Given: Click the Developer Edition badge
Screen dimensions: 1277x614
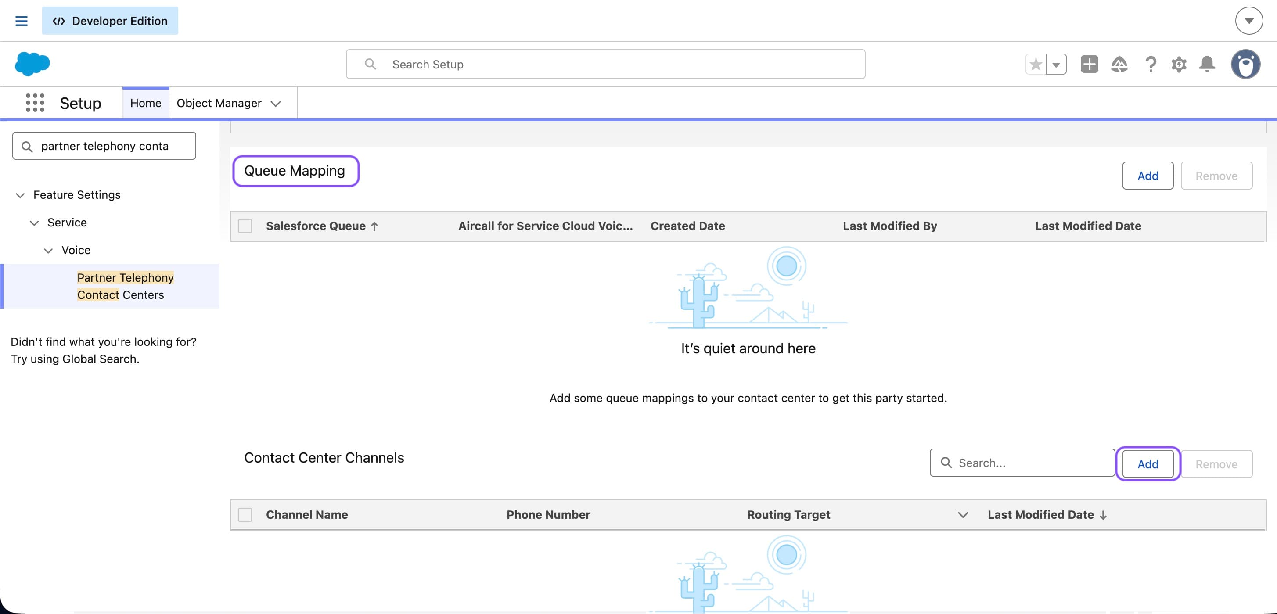Looking at the screenshot, I should 110,21.
